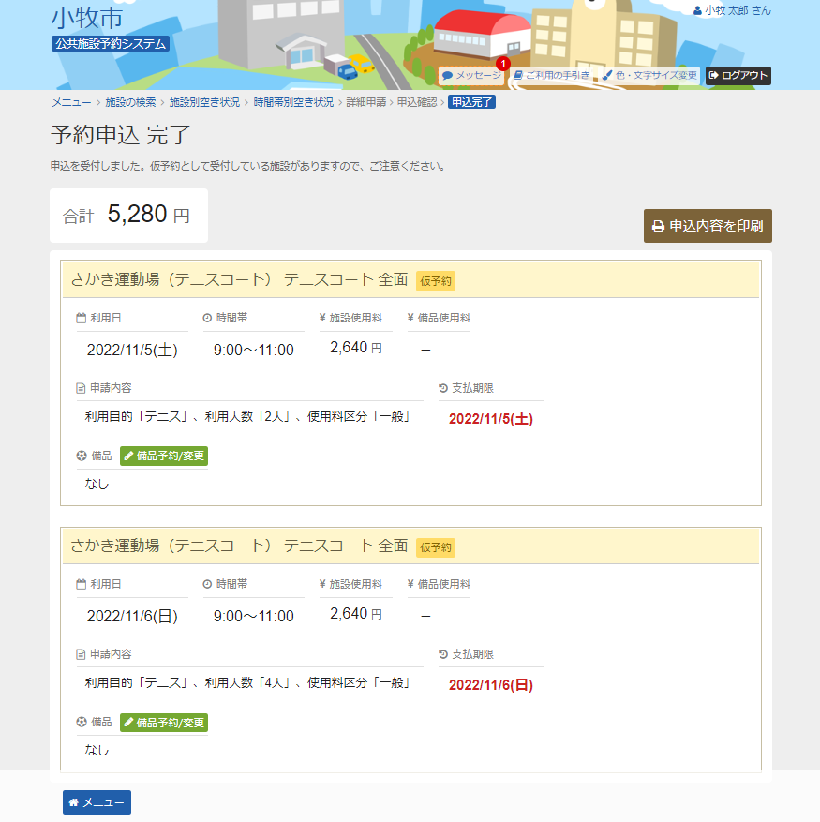Click the 公共施設予約システム label
Viewport: 820px width, 822px height.
click(111, 43)
